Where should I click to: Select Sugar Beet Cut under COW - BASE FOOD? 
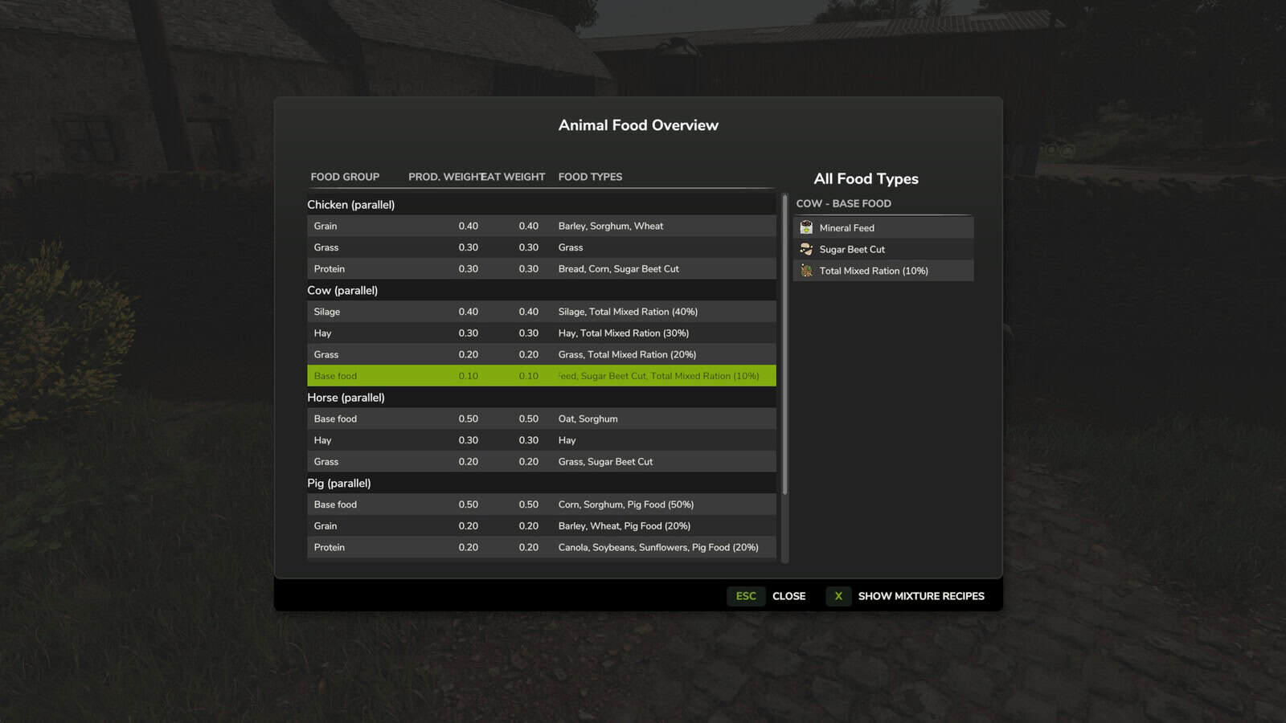882,249
